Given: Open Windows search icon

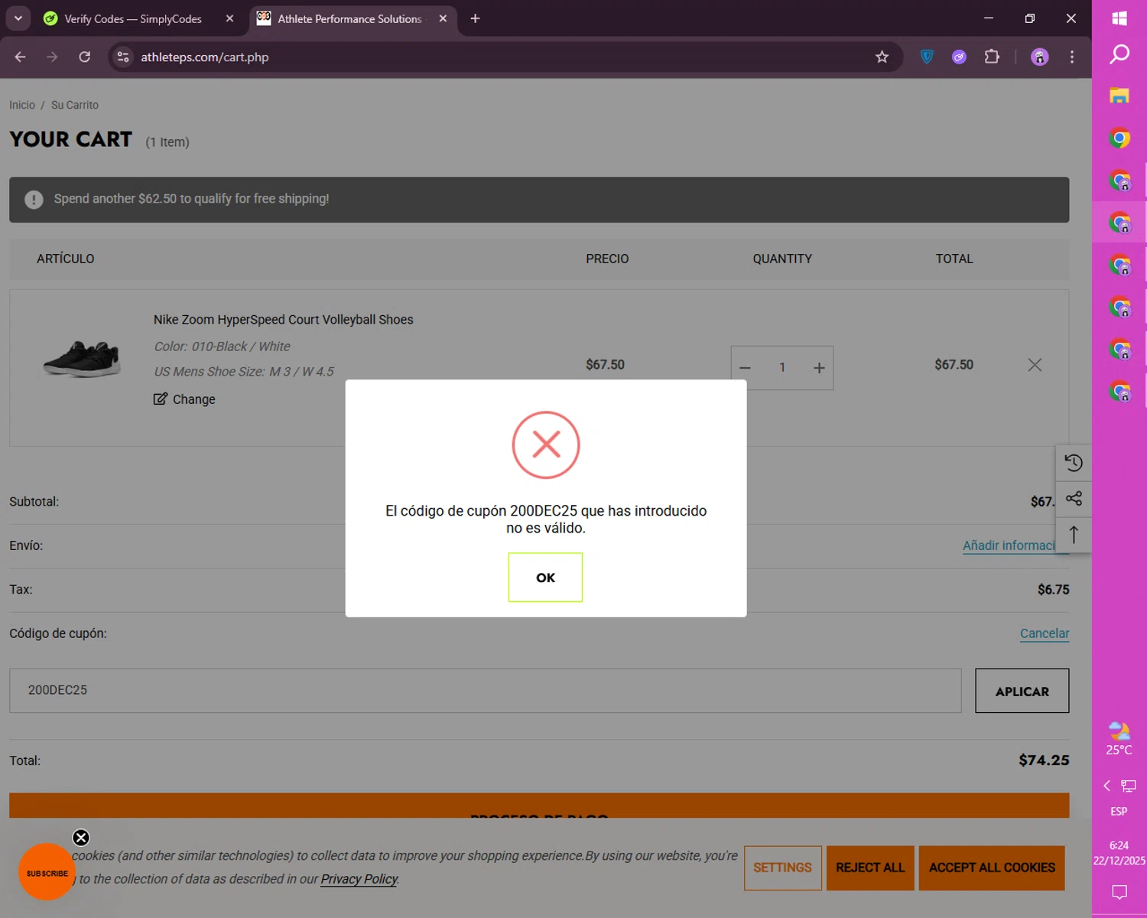Looking at the screenshot, I should pos(1119,54).
